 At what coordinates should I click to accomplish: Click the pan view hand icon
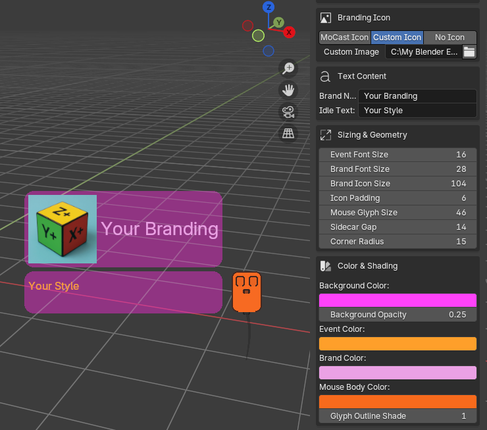[288, 90]
